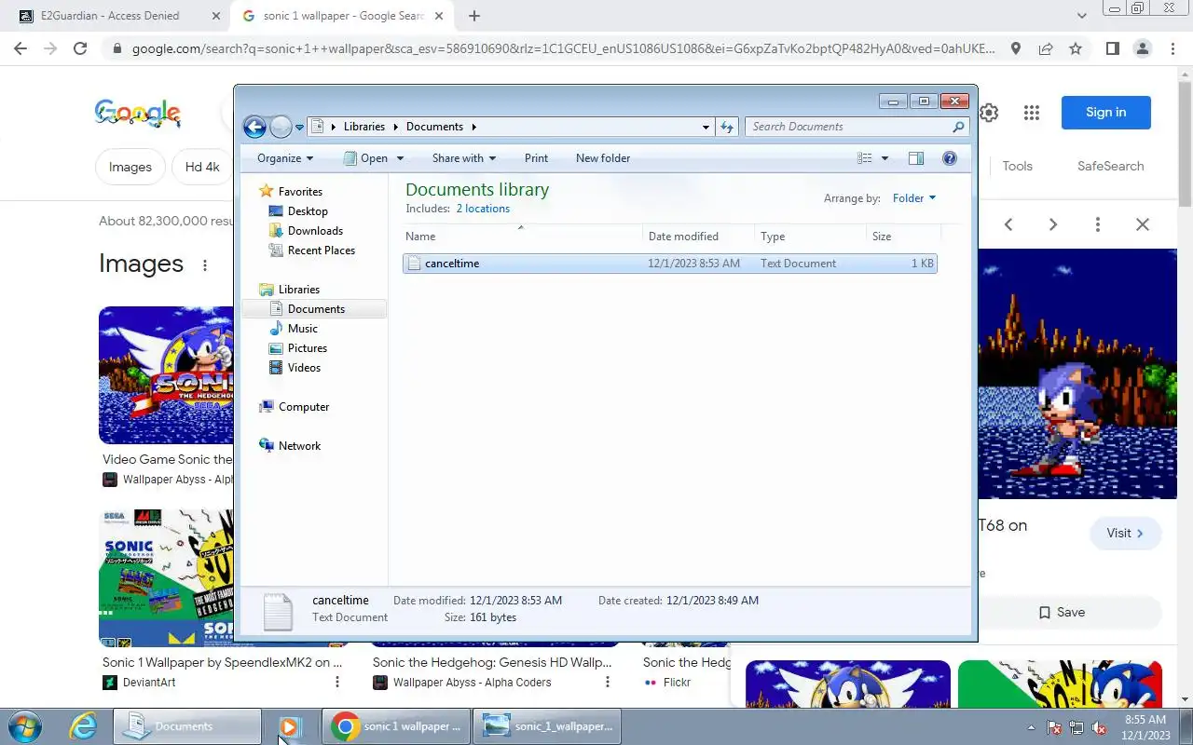Click Open in Explorer toolbar

[x=365, y=158]
